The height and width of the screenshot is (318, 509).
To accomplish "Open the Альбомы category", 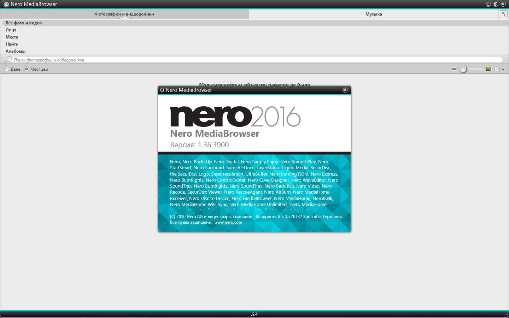I will click(x=16, y=51).
